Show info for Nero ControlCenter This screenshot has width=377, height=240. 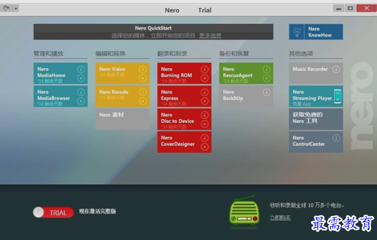336,138
